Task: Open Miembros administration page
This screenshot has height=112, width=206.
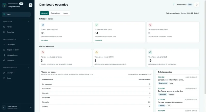Action: pos(16,73)
